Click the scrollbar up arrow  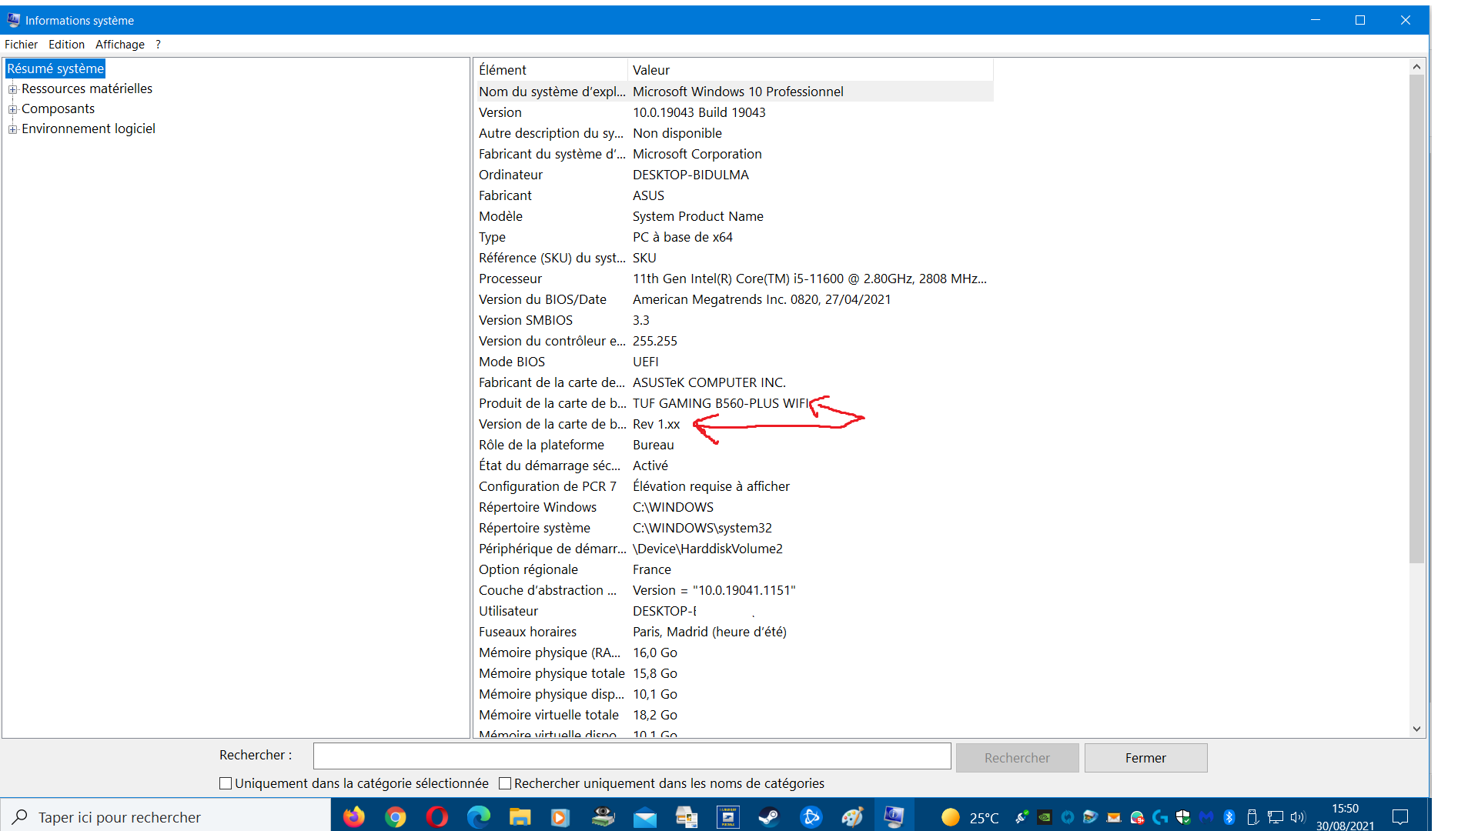coord(1416,67)
